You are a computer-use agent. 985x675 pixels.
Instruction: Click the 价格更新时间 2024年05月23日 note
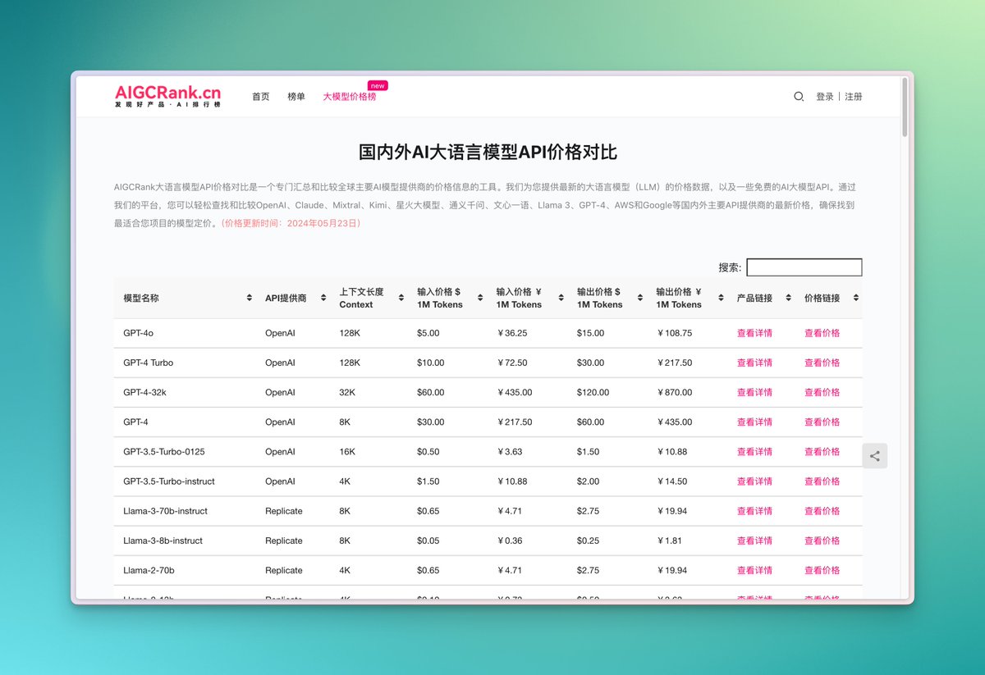coord(291,223)
